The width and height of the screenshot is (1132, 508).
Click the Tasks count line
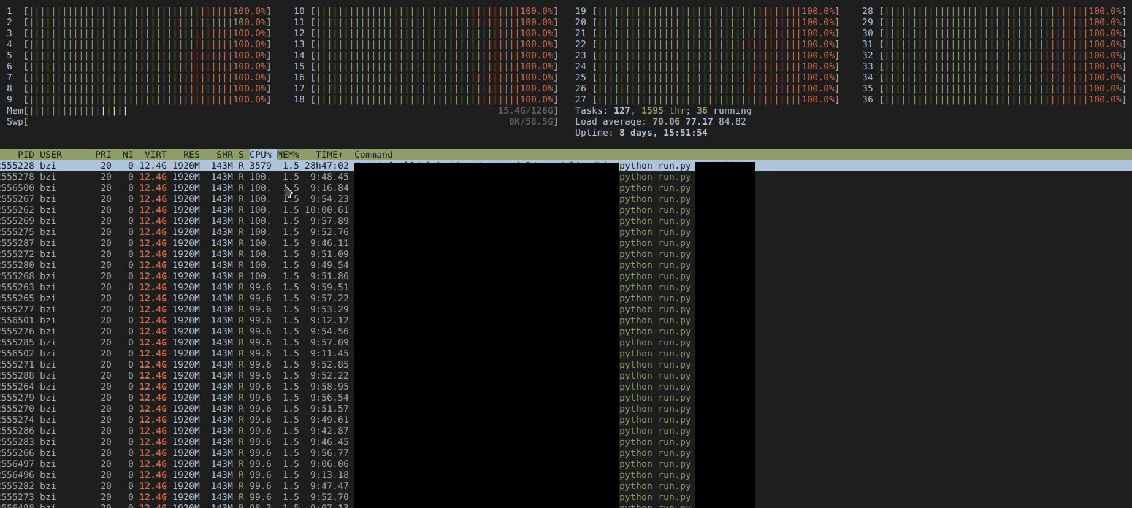(663, 110)
